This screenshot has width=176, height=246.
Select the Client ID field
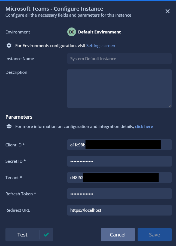click(x=119, y=145)
